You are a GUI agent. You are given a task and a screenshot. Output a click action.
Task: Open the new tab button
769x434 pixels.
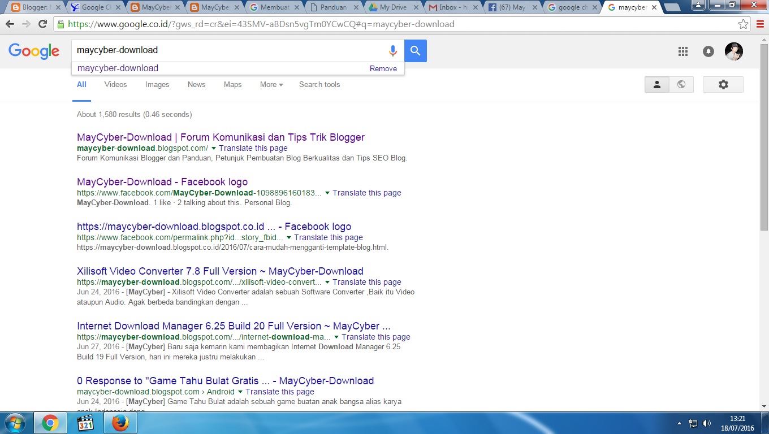[x=672, y=7]
